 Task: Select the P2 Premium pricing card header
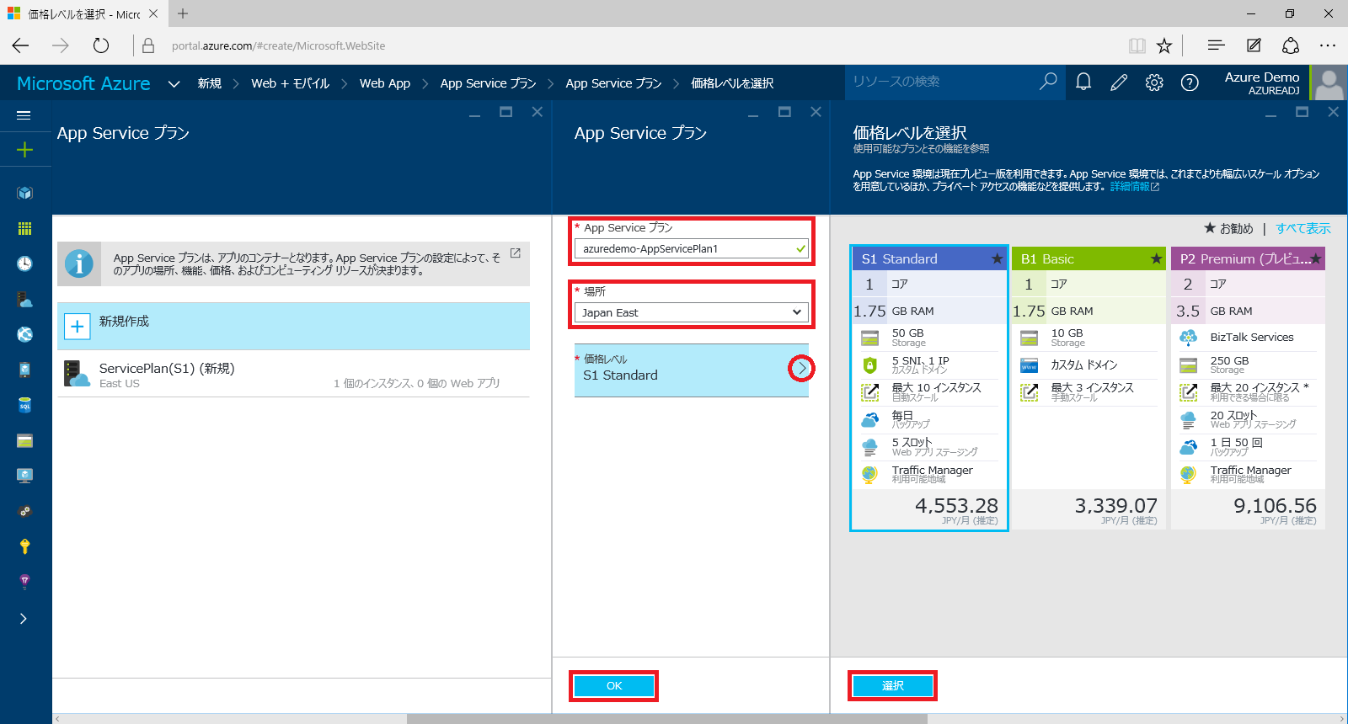coord(1248,258)
